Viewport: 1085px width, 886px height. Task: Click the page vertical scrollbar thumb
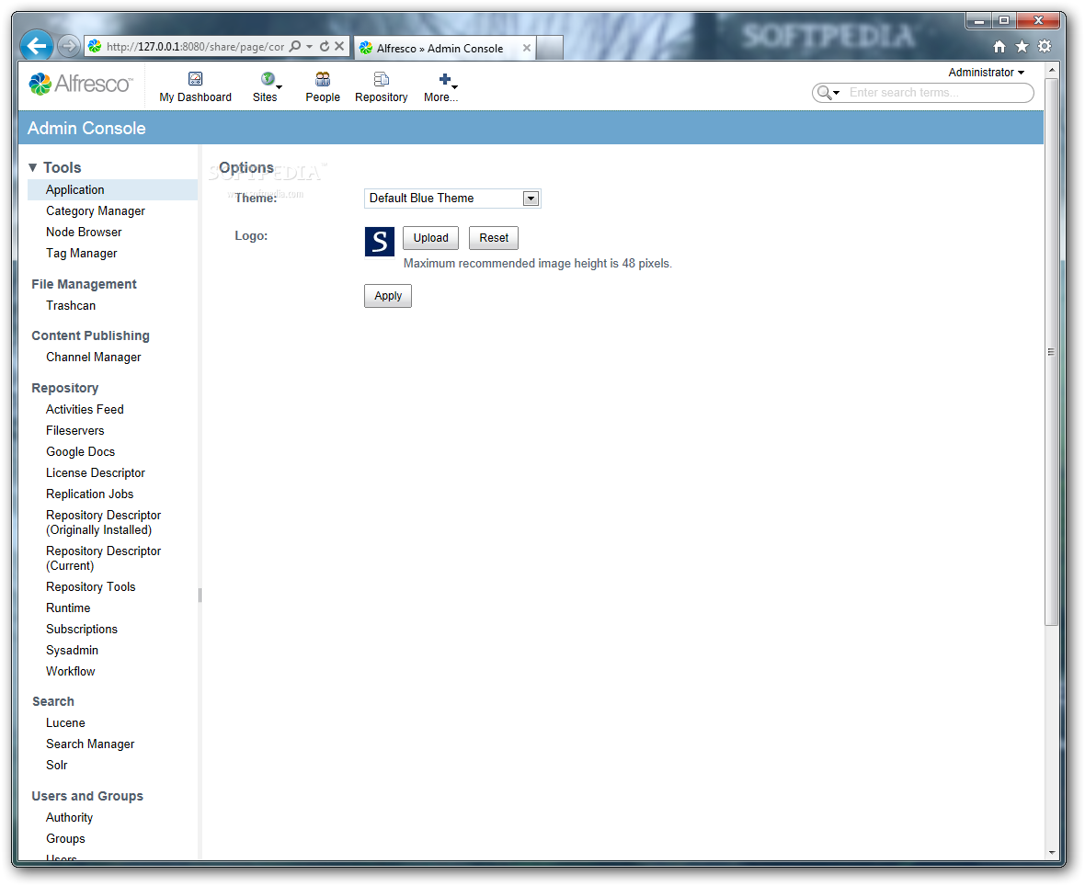[1050, 352]
